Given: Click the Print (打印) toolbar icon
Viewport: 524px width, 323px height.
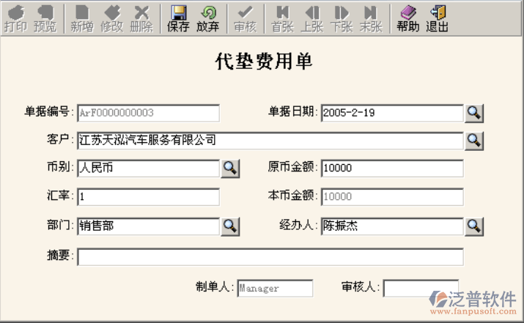Looking at the screenshot, I should [x=15, y=18].
